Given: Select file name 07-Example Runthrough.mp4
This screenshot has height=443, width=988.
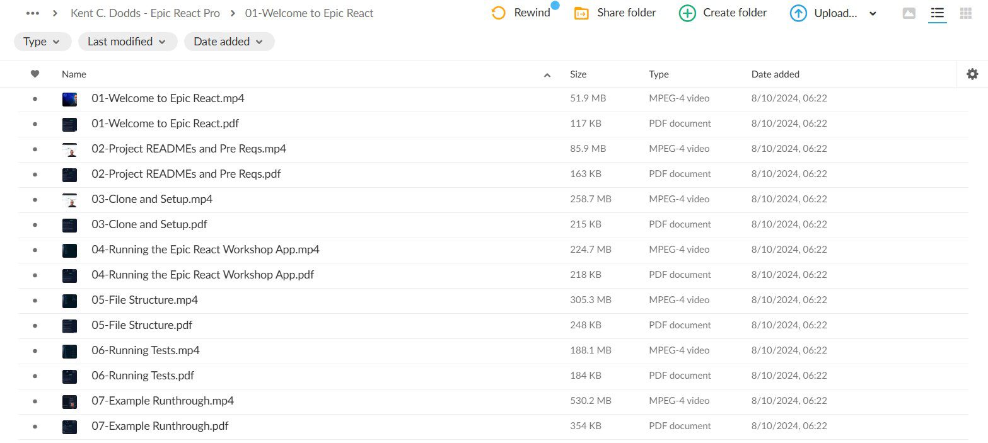Looking at the screenshot, I should (x=163, y=401).
